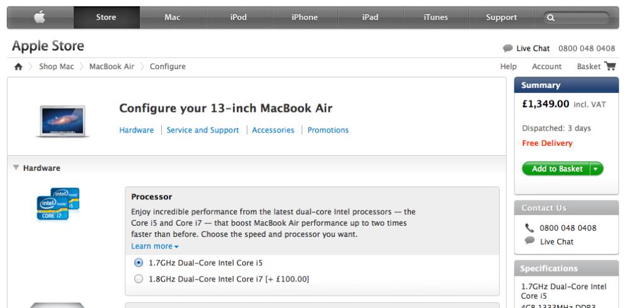
Task: Click Live Chat link in page header
Action: (533, 48)
